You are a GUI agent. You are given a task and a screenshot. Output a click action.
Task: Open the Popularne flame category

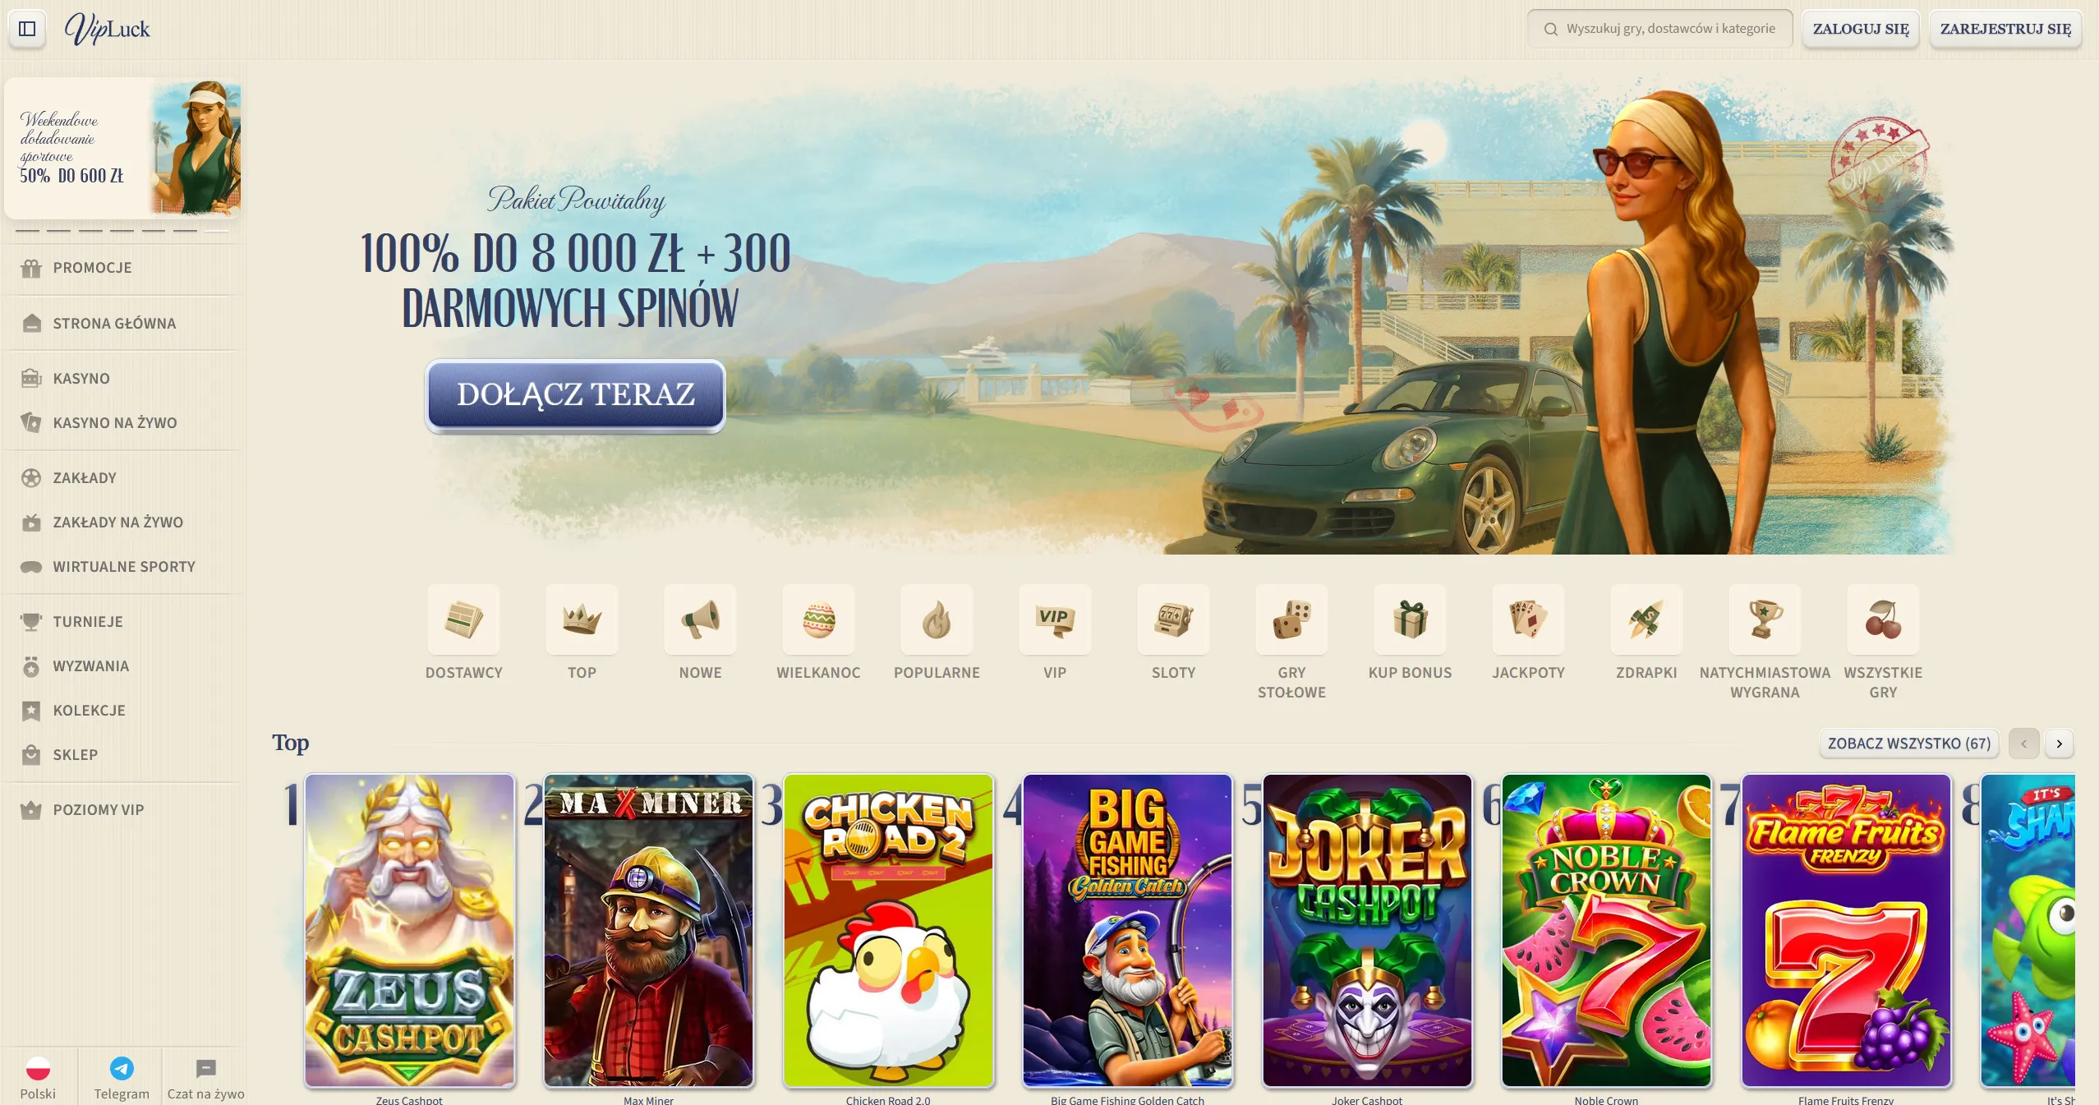coord(937,619)
